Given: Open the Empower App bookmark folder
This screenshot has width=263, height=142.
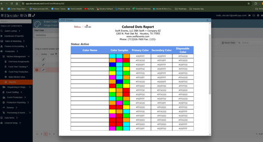Looking at the screenshot, I should click(196, 9).
